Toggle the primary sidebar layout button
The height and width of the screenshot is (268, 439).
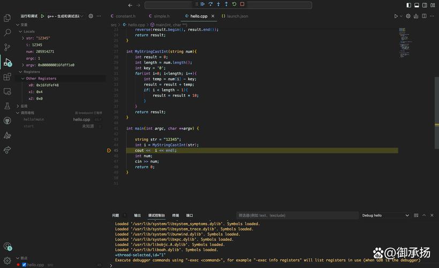(409, 5)
